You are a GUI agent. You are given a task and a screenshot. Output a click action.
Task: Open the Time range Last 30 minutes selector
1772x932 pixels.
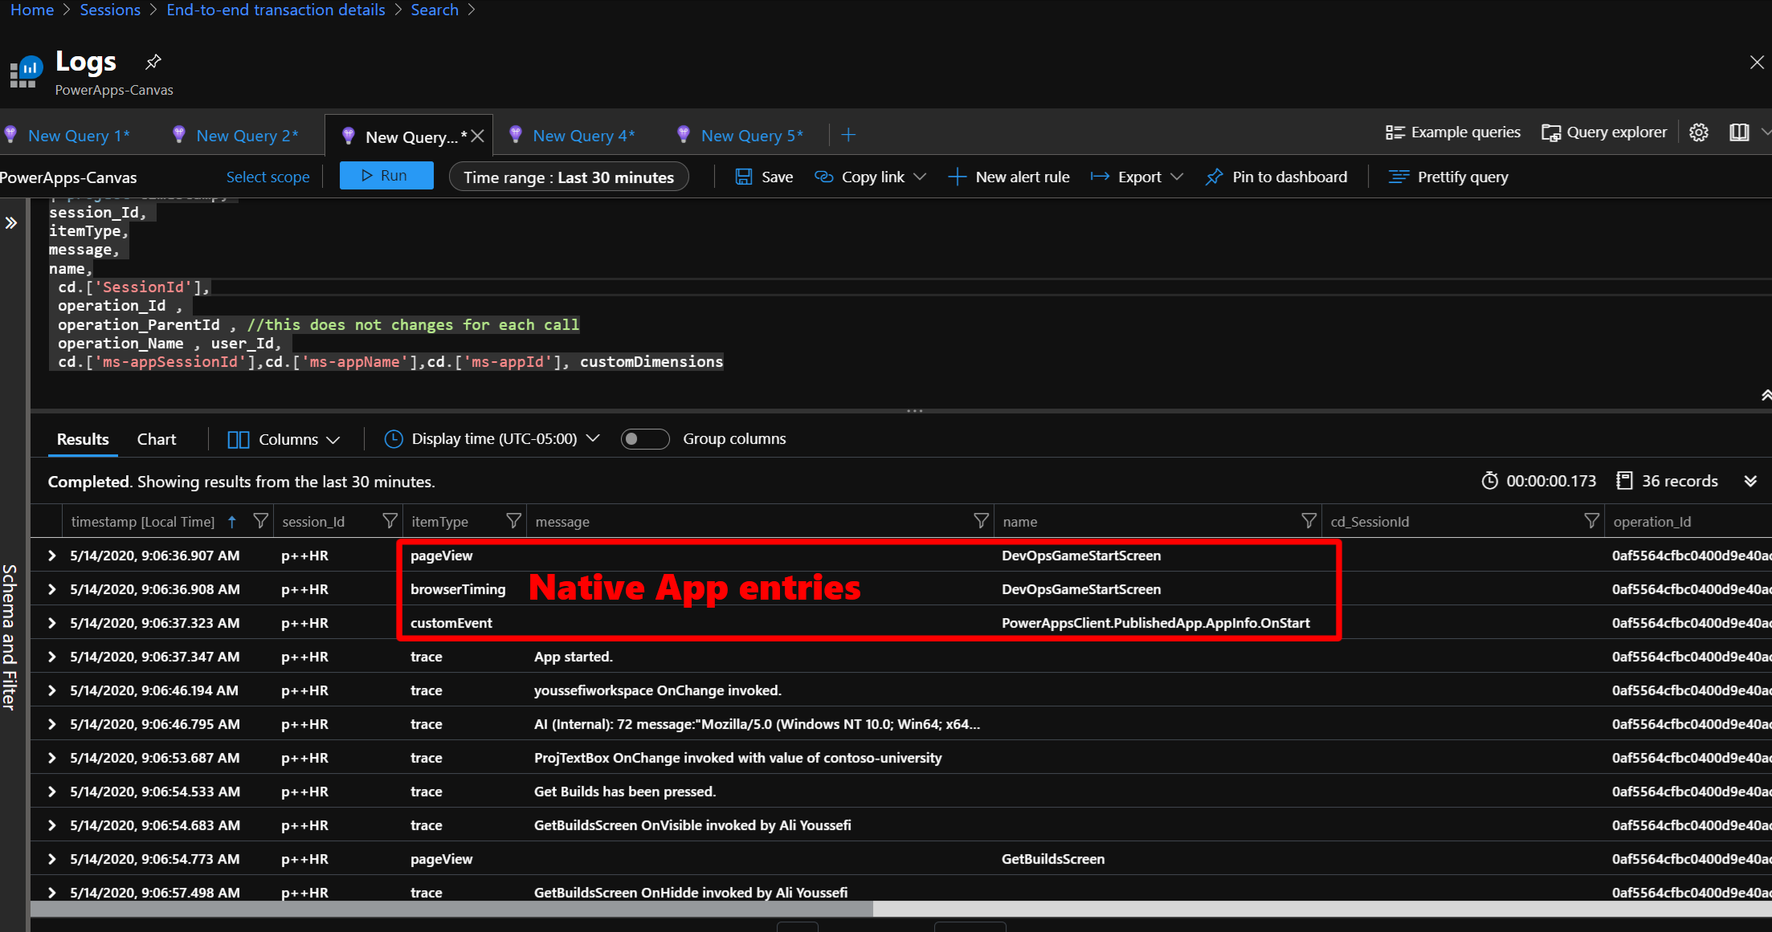[568, 177]
